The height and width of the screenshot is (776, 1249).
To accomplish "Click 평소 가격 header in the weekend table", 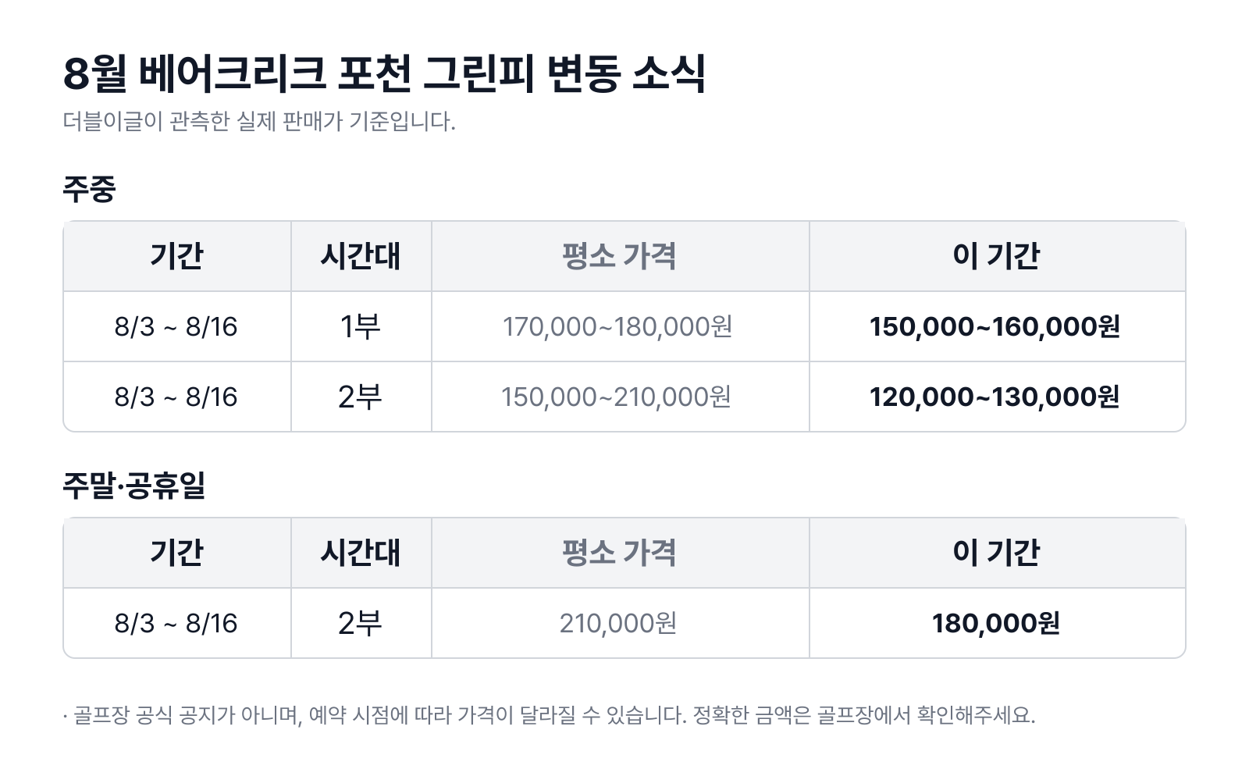I will click(621, 553).
